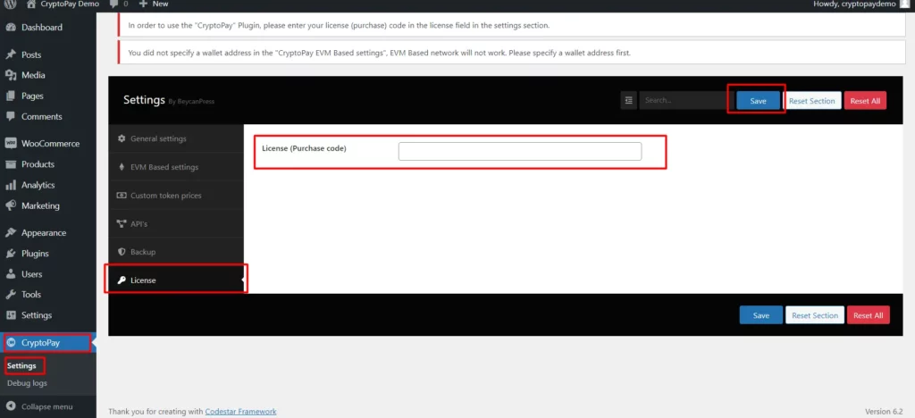
Task: Click the Comments icon in sidebar
Action: [x=11, y=117]
